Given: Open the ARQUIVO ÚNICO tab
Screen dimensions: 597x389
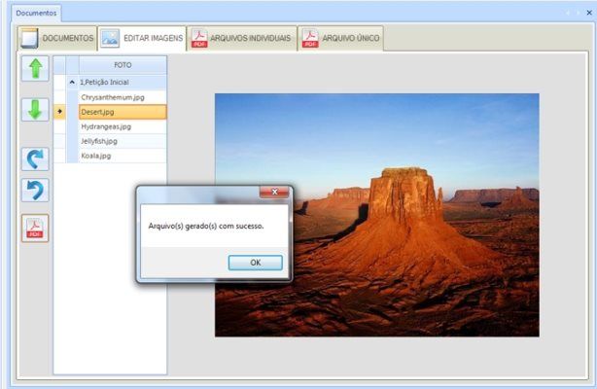Looking at the screenshot, I should tap(340, 38).
